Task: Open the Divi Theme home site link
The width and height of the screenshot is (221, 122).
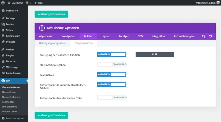Action: pos(15,3)
